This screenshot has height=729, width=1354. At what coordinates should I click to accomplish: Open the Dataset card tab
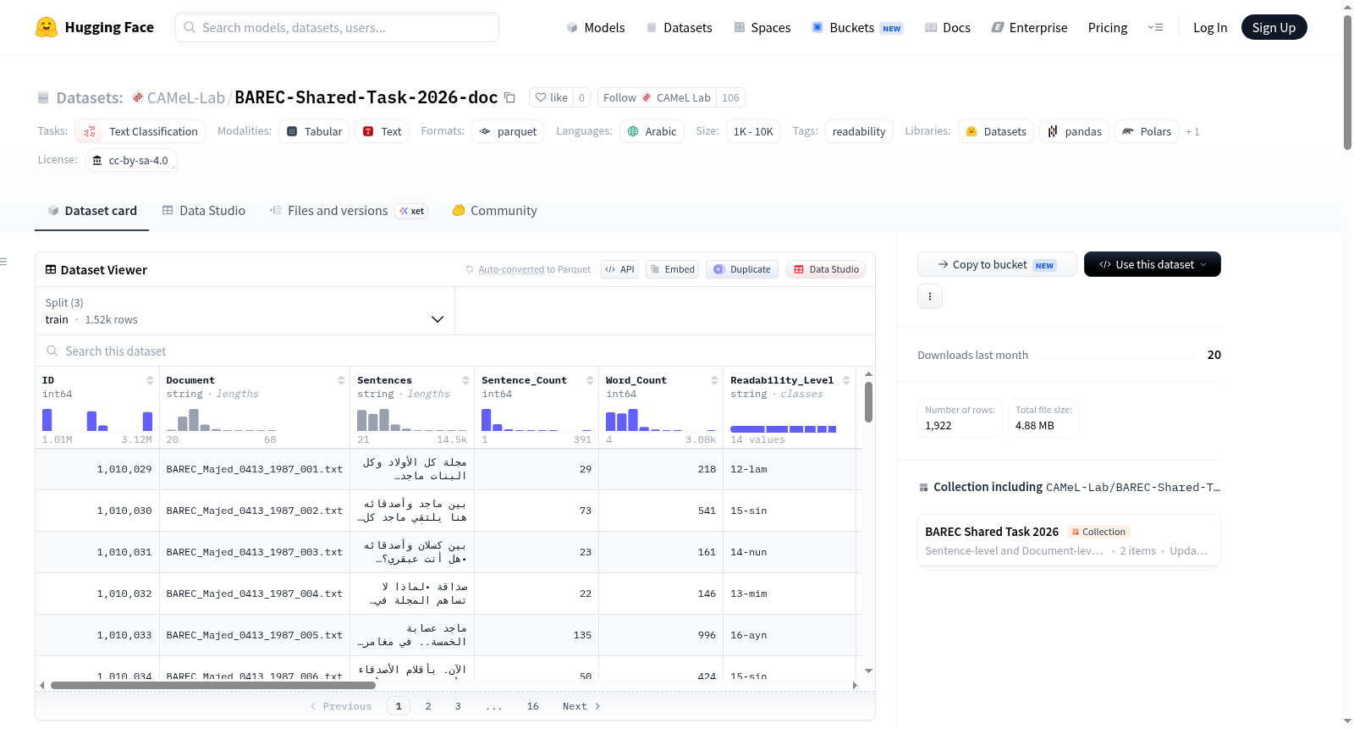(91, 210)
